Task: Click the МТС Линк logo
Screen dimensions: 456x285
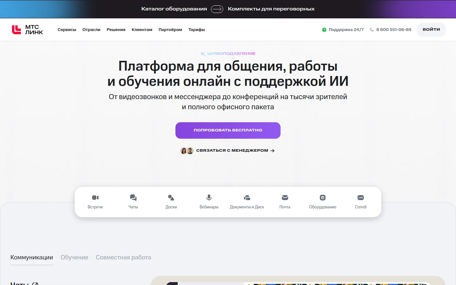Action: point(27,29)
